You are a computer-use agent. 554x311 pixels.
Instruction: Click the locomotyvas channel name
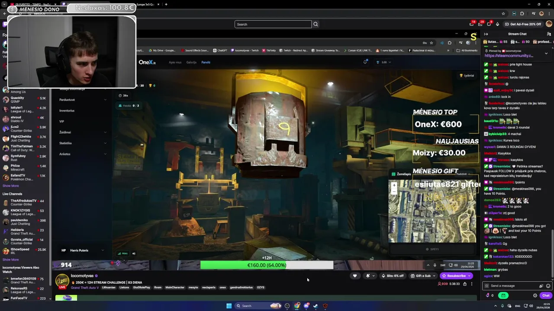[x=82, y=276]
